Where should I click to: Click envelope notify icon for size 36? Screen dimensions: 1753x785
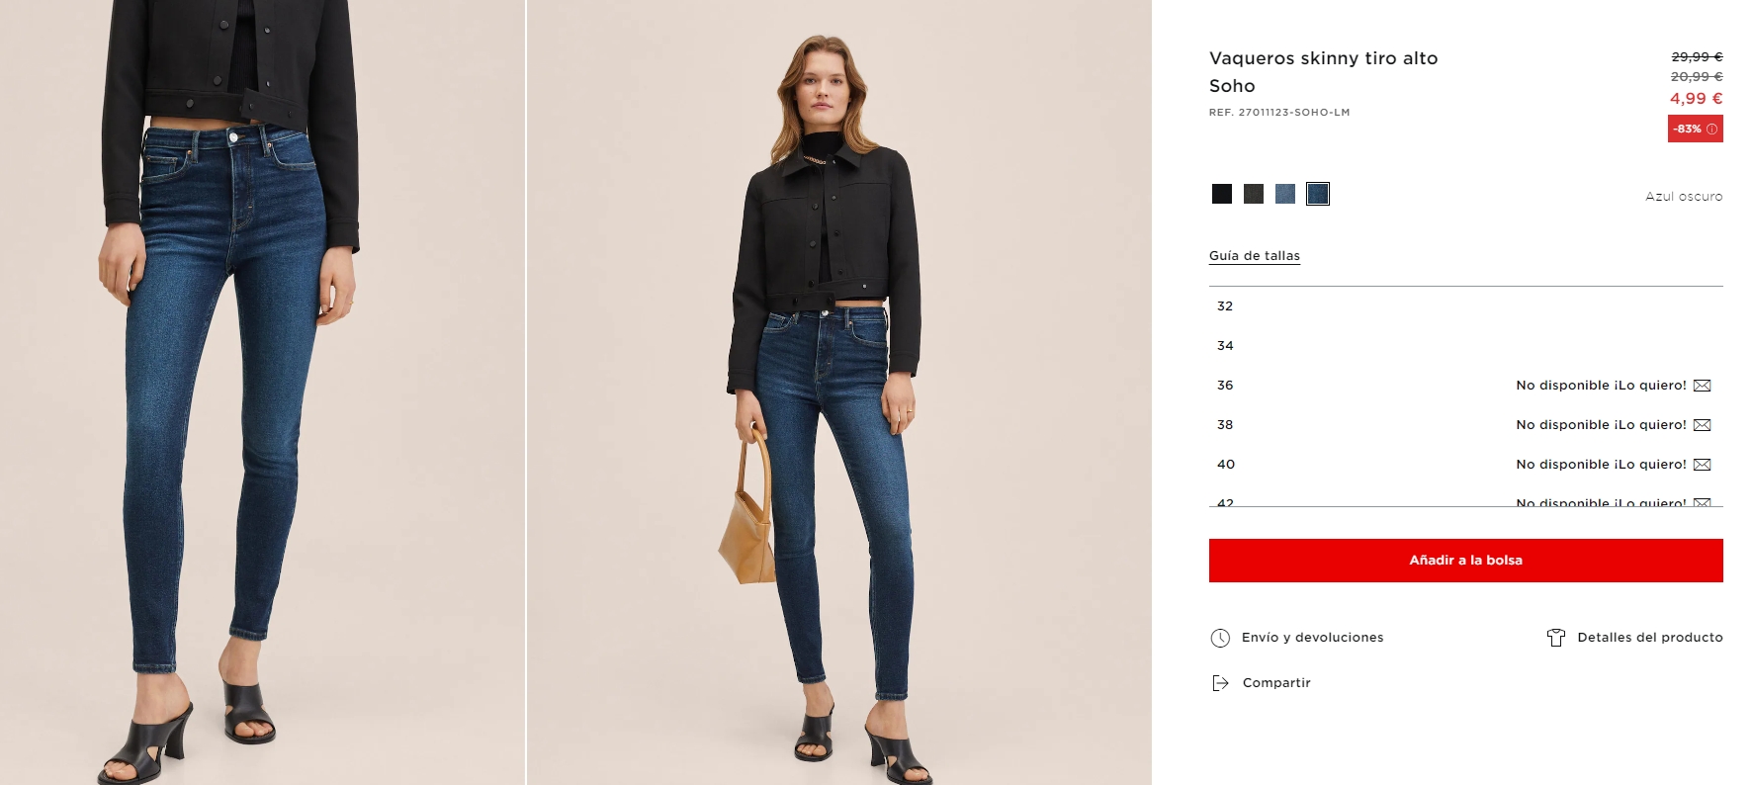pos(1702,386)
